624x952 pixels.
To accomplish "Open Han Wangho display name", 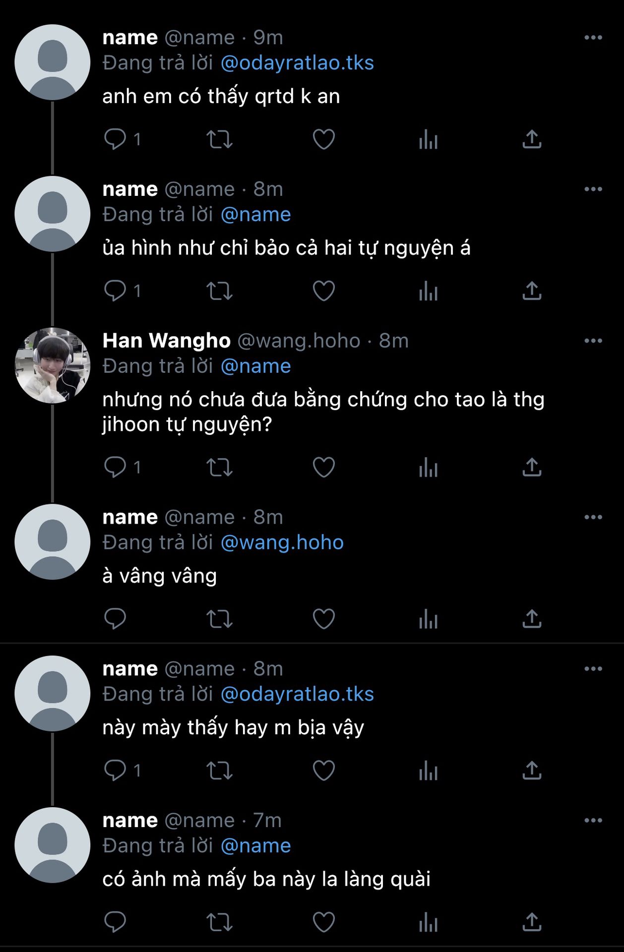I will [x=166, y=341].
